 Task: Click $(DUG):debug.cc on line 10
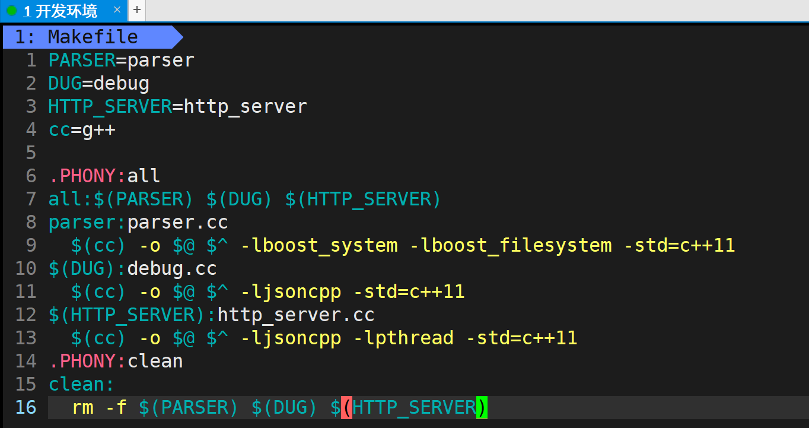coord(133,268)
